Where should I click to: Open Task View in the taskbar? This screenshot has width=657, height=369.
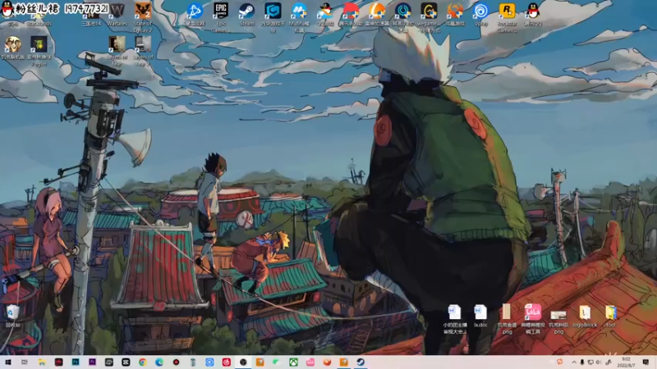[x=25, y=362]
